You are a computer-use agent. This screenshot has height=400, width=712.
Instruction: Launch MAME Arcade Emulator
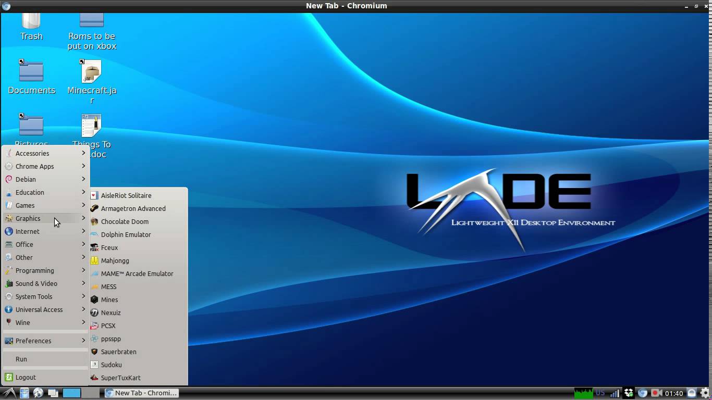[x=138, y=274]
